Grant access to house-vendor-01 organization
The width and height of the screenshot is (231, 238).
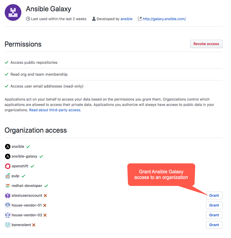pos(214,205)
